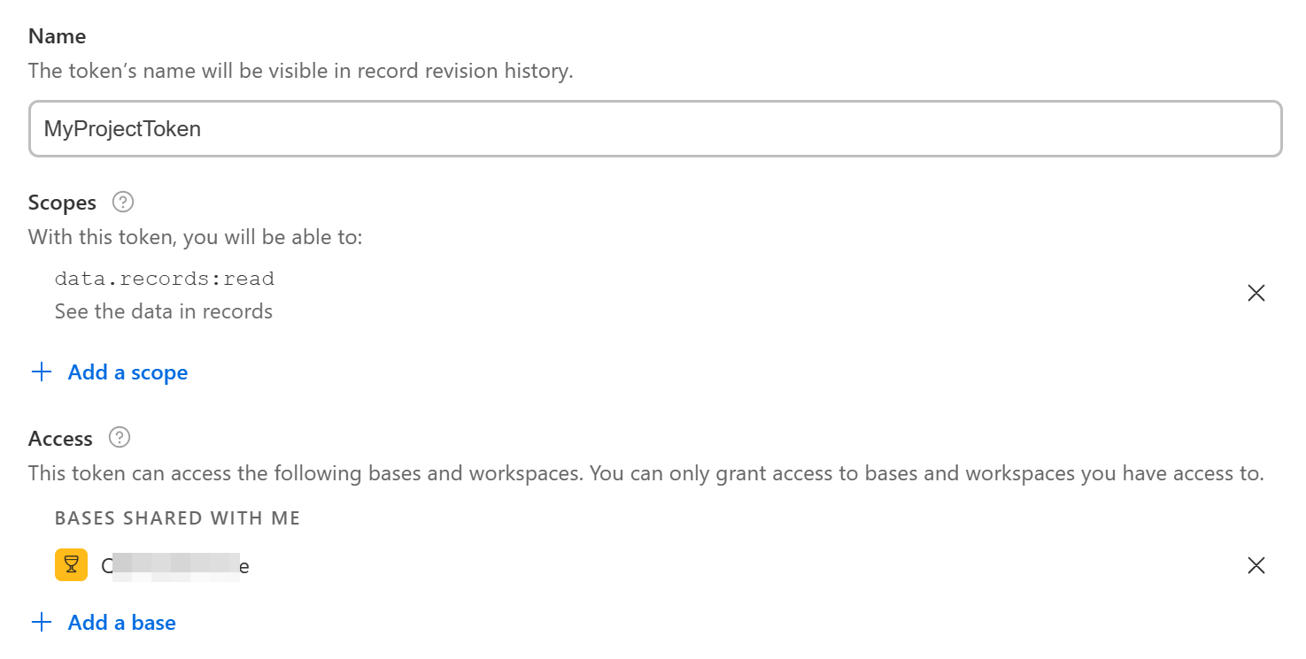Click the Name field label
This screenshot has width=1306, height=659.
coord(58,36)
